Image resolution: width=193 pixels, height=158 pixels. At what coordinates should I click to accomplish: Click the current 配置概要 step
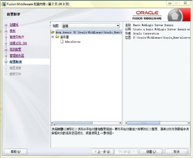16,62
